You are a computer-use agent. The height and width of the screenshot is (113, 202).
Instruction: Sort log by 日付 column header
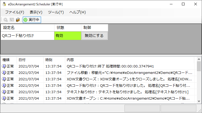30,60
